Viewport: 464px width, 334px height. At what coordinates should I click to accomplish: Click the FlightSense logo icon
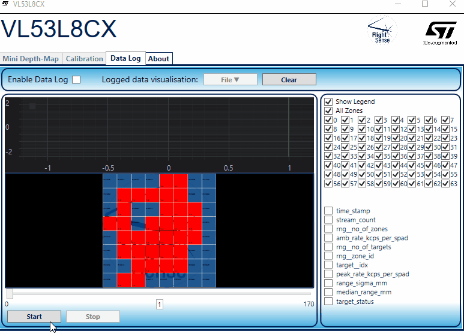(x=382, y=30)
